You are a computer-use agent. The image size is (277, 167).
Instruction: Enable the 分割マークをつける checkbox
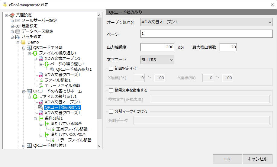(111, 111)
